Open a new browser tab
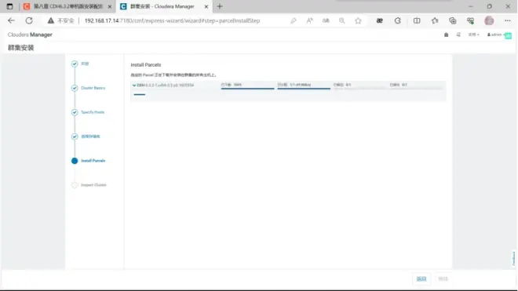 click(x=220, y=6)
